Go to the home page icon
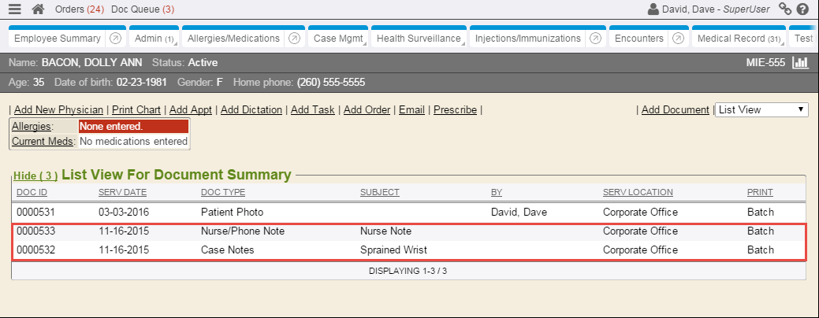This screenshot has width=819, height=318. tap(38, 9)
